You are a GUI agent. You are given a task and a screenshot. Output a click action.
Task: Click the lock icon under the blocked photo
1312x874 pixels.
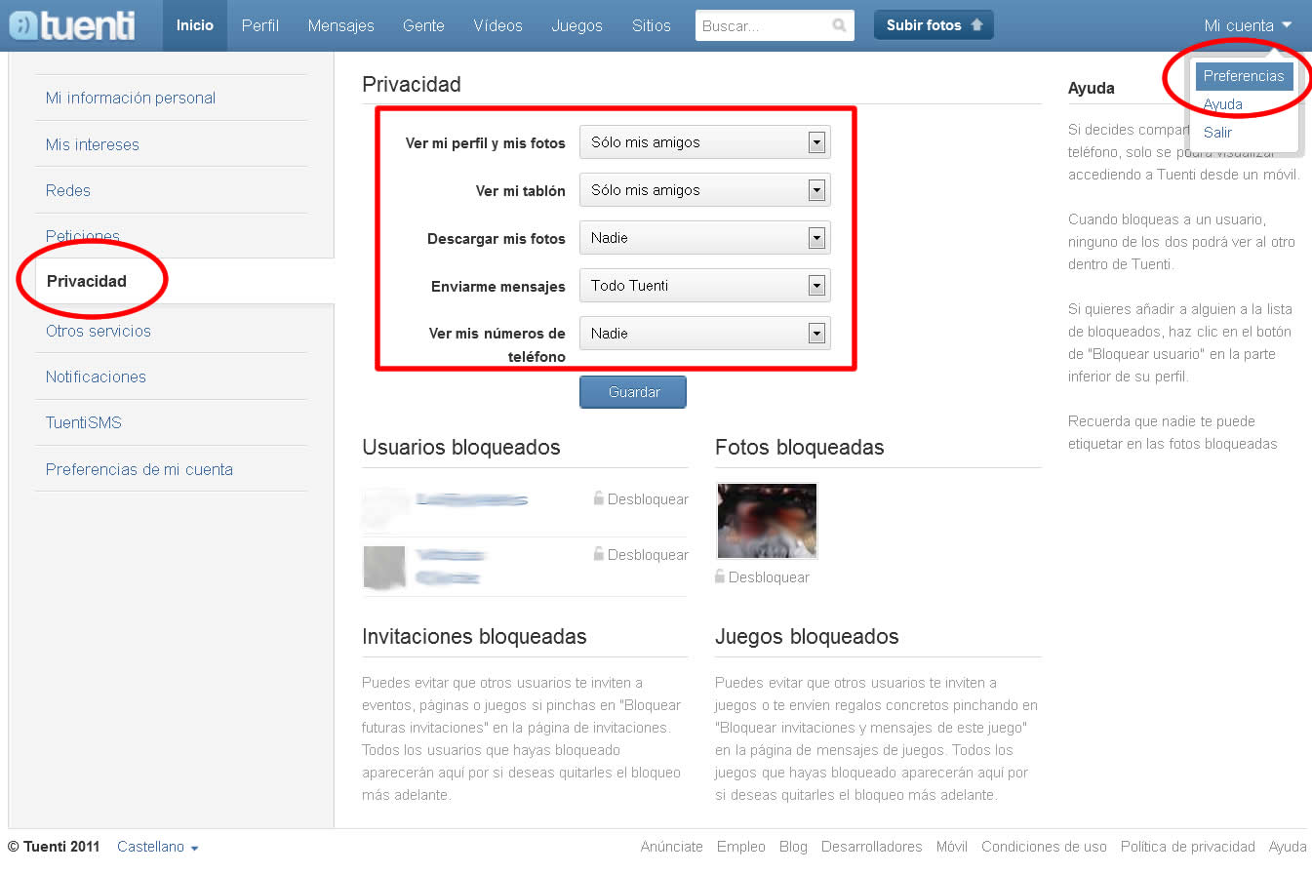720,576
